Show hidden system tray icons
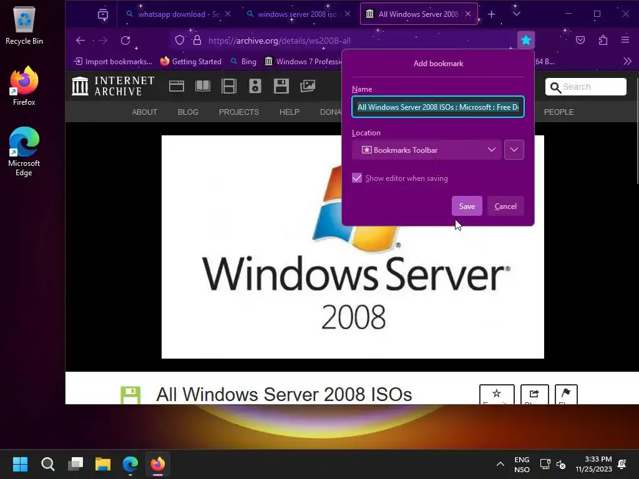639x479 pixels. pos(500,464)
